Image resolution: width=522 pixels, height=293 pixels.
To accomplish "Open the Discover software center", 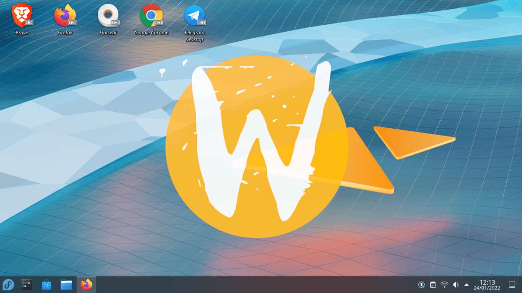I will [x=46, y=285].
